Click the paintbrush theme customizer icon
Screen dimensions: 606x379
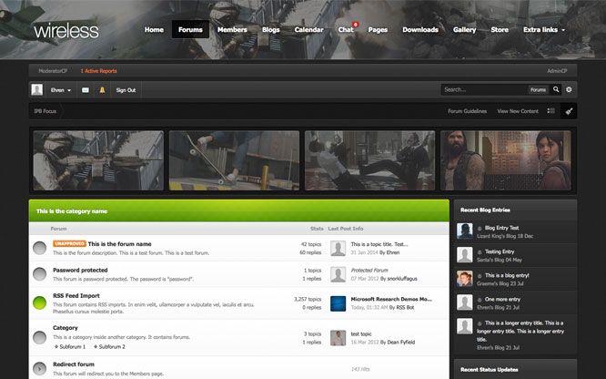(x=569, y=111)
